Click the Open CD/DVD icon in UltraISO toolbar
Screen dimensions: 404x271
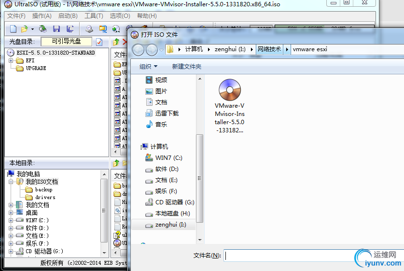click(43, 29)
